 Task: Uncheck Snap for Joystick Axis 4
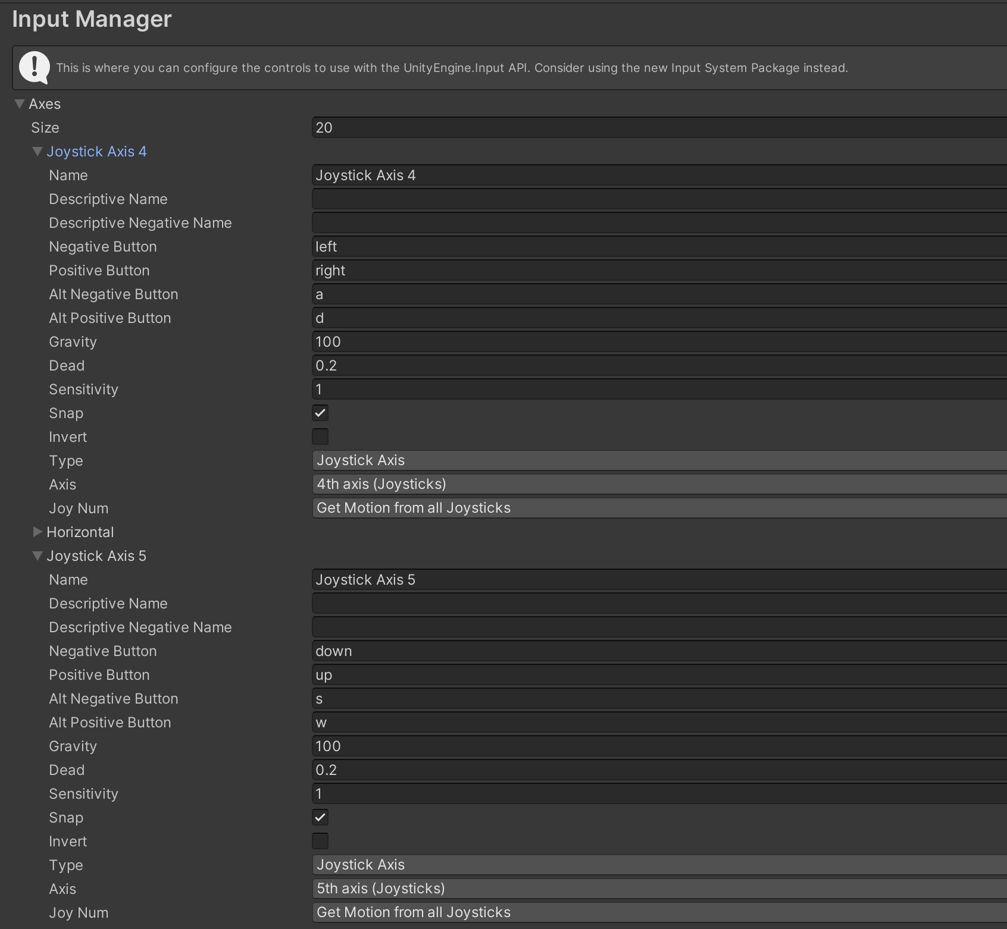pos(320,413)
